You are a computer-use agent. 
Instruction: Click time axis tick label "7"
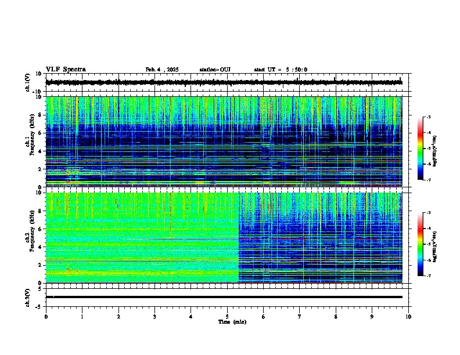tap(300, 317)
